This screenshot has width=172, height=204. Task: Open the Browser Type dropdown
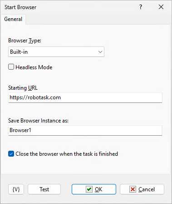56,52
